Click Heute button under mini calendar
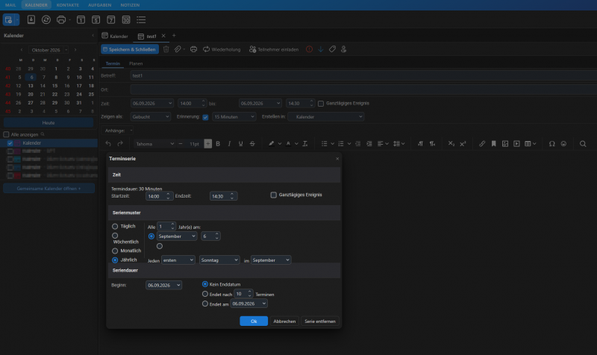This screenshot has width=597, height=355. pos(49,123)
